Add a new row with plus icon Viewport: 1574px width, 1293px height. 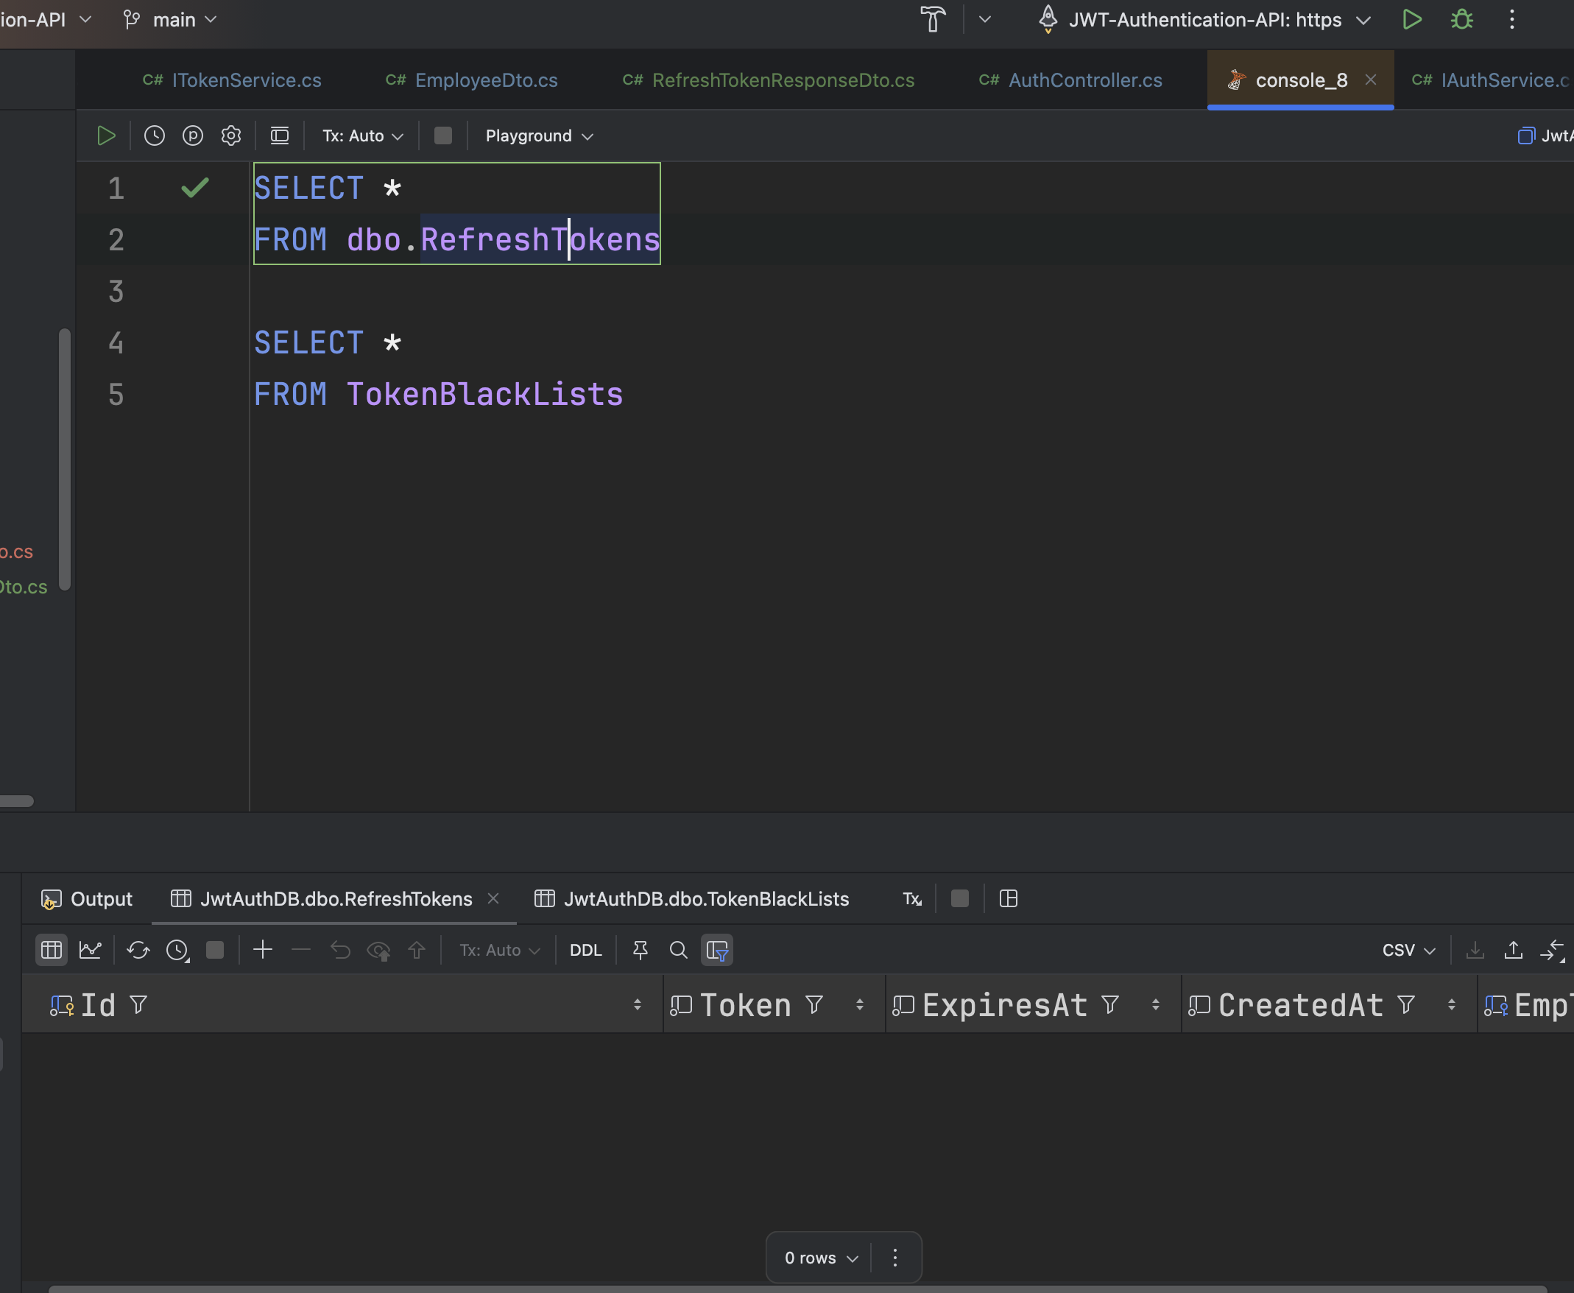263,950
